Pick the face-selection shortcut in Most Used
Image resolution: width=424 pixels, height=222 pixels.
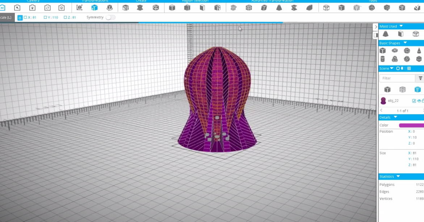coord(401,34)
